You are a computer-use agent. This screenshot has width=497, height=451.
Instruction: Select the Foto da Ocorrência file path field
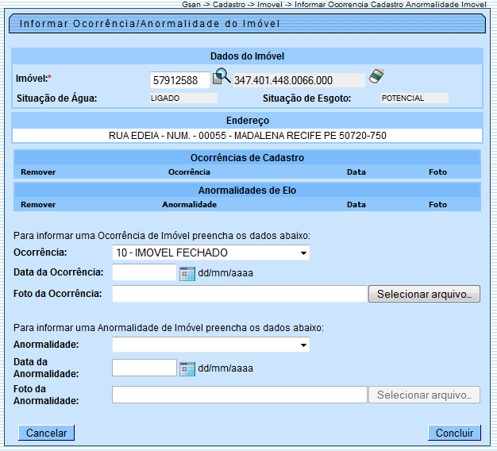239,295
